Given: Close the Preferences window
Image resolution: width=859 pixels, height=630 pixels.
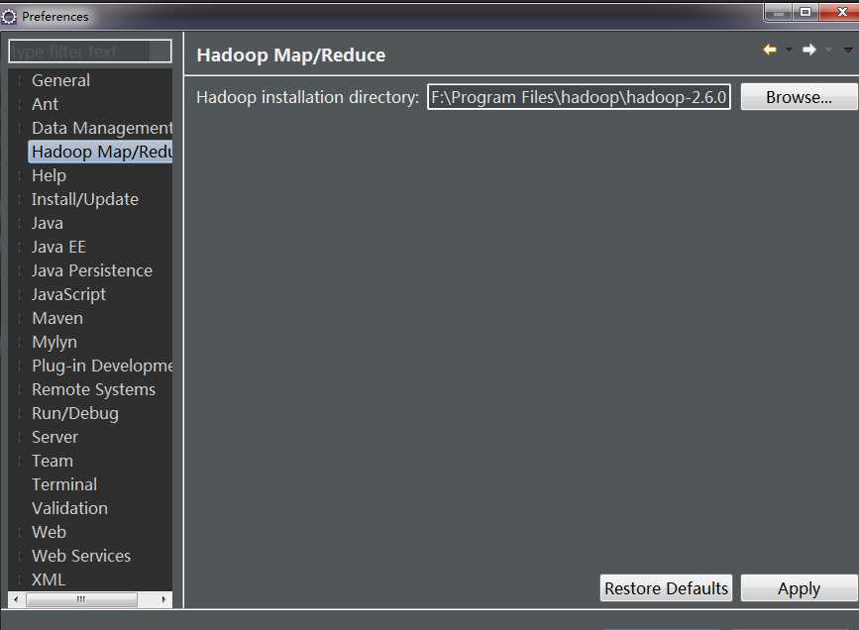Looking at the screenshot, I should pyautogui.click(x=840, y=12).
